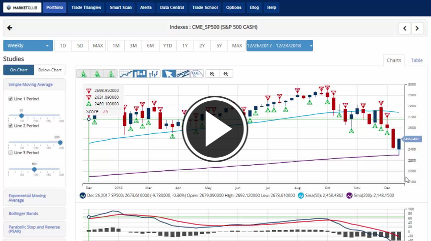Expand the Bollinger Bands study
The width and height of the screenshot is (431, 241).
33,214
